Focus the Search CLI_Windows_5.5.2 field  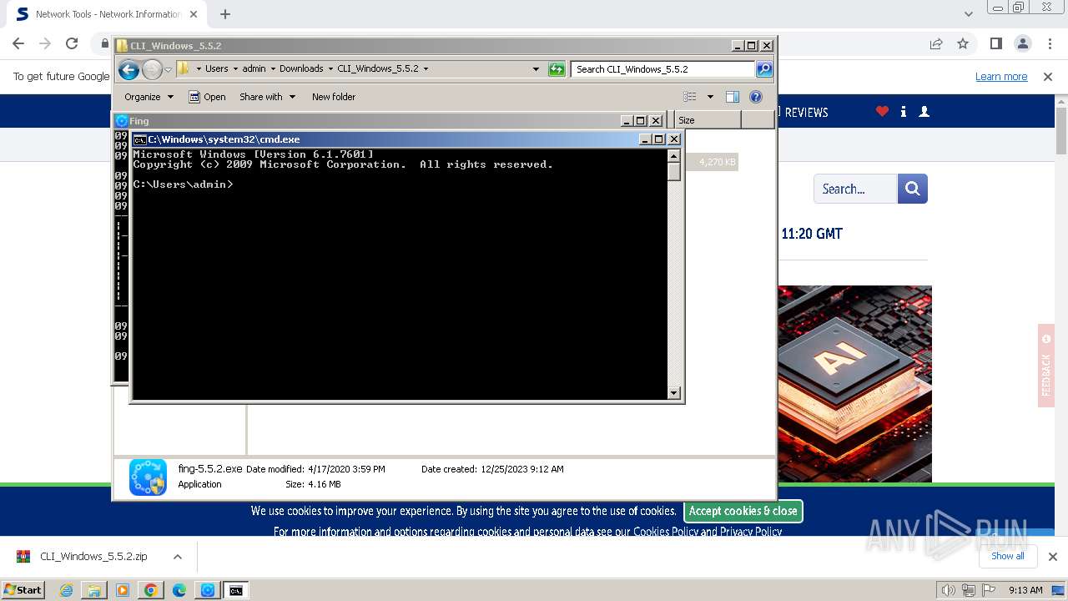[x=663, y=69]
